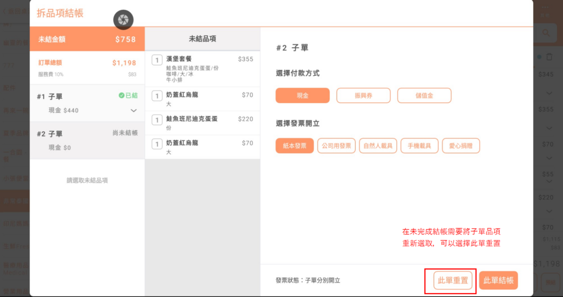Open #2 子單 sub-order entry

click(87, 140)
